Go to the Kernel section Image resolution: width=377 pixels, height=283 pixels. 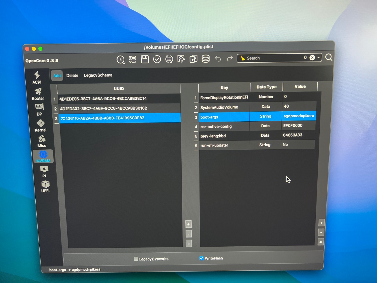41,126
